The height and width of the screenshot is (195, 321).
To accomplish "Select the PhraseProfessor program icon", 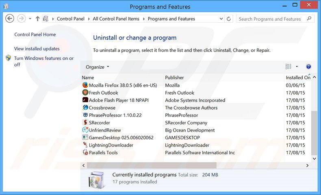I will [85, 115].
